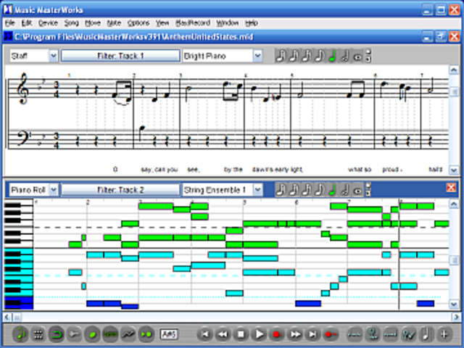Open the Note menu

click(x=114, y=23)
